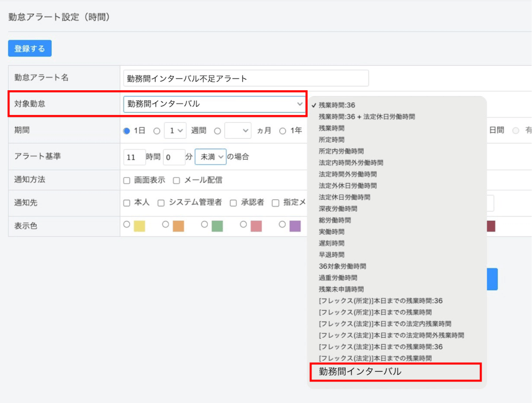This screenshot has width=532, height=403.
Task: Check the 承認者 checkbox
Action: pos(233,203)
